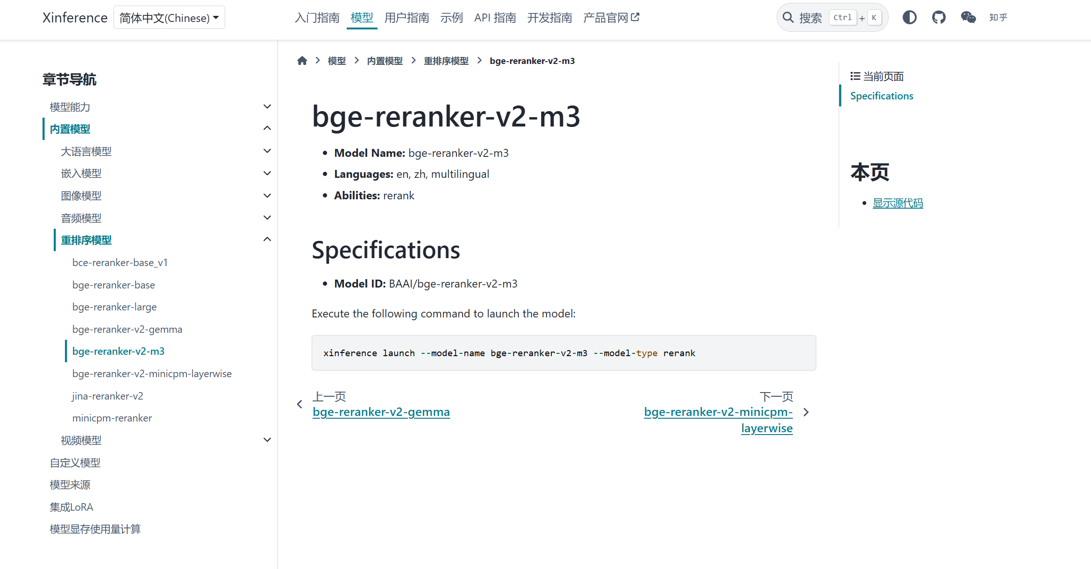The height and width of the screenshot is (569, 1091).
Task: Collapse the 重排序模型 section
Action: coord(267,239)
